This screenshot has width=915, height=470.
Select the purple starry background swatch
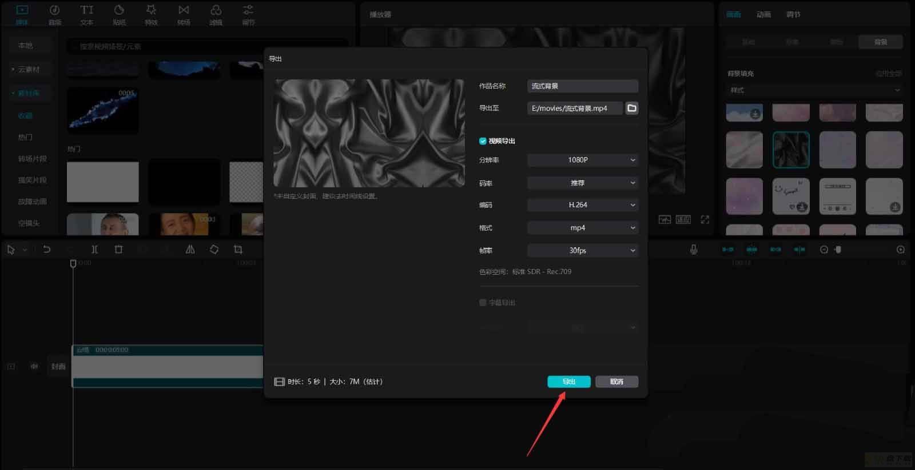point(744,196)
